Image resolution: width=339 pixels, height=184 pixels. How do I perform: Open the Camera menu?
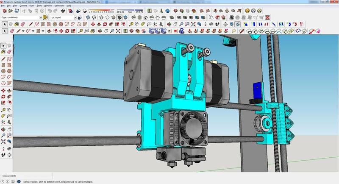pos(23,6)
